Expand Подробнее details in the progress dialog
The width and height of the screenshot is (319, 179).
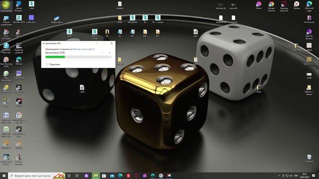(x=53, y=64)
